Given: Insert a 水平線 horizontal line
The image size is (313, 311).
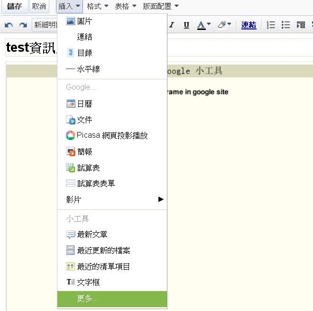Looking at the screenshot, I should 112,69.
